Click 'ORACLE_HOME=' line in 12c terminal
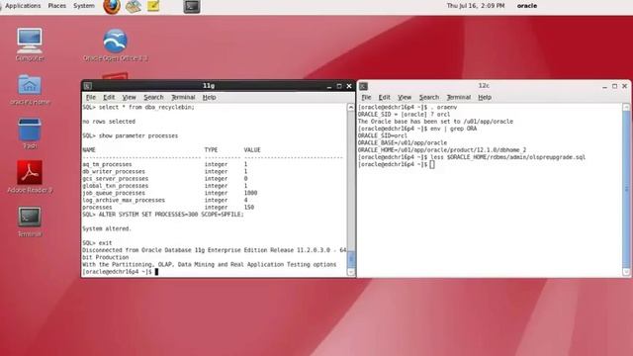 (442, 149)
